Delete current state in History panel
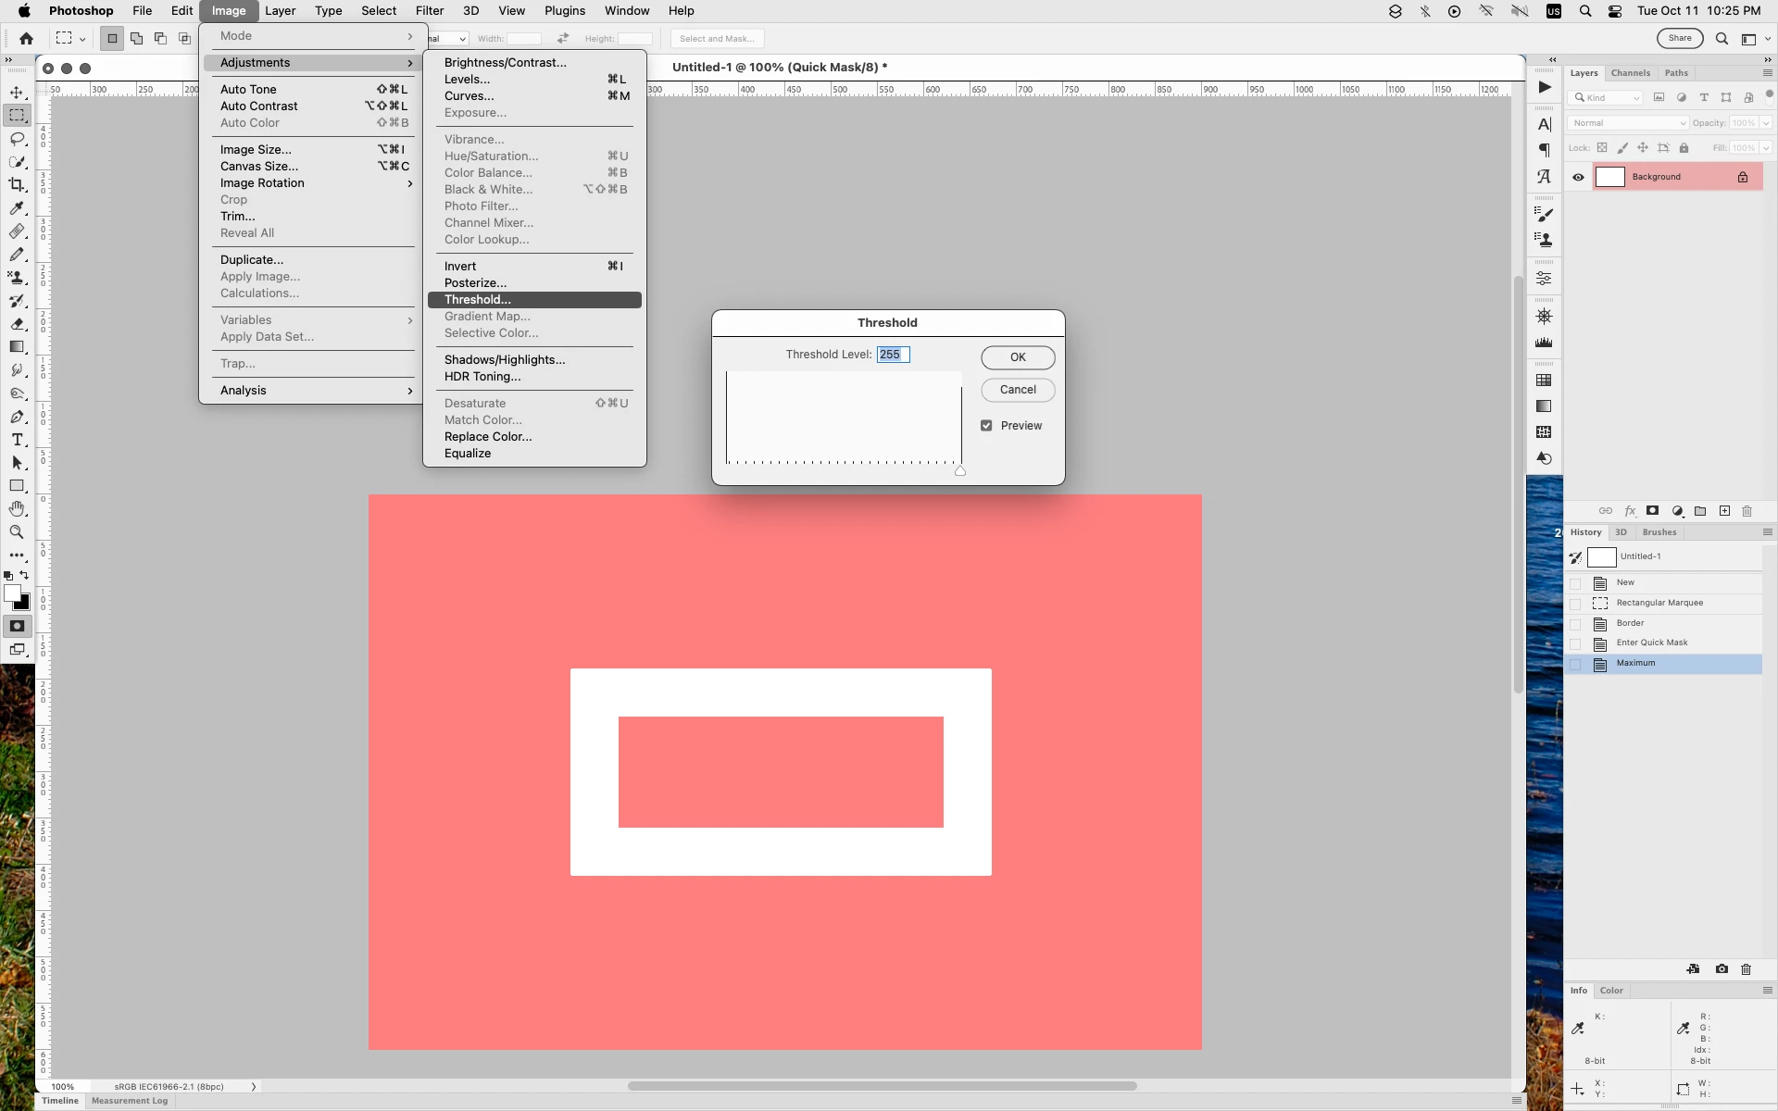The width and height of the screenshot is (1778, 1111). (1746, 969)
